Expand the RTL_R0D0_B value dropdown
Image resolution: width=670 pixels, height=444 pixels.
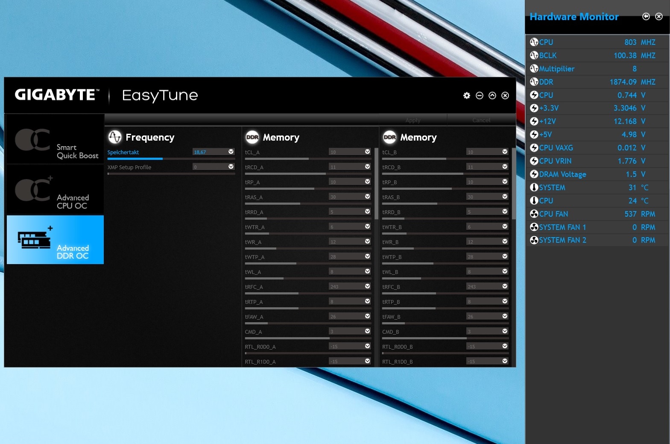pos(505,346)
